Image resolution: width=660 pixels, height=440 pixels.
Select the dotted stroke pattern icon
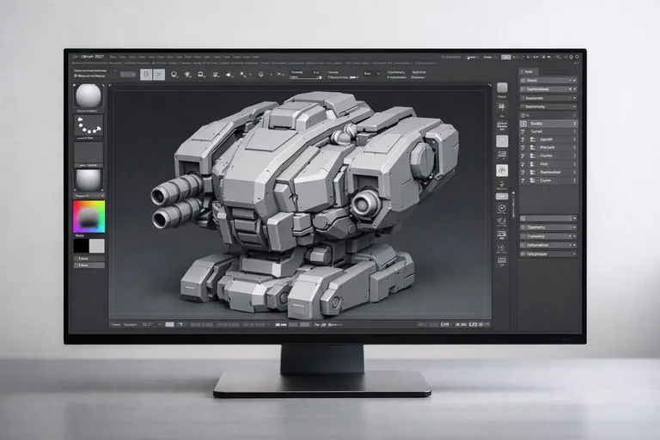tap(89, 126)
